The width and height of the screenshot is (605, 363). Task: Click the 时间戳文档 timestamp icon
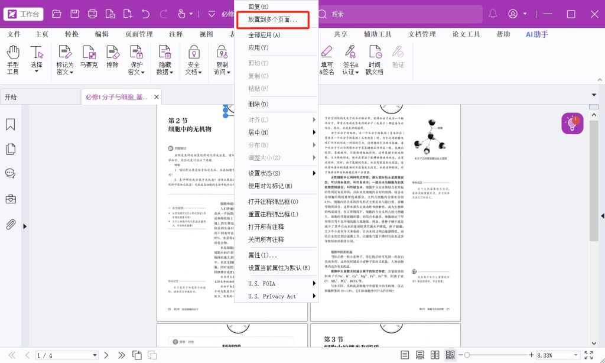click(374, 60)
